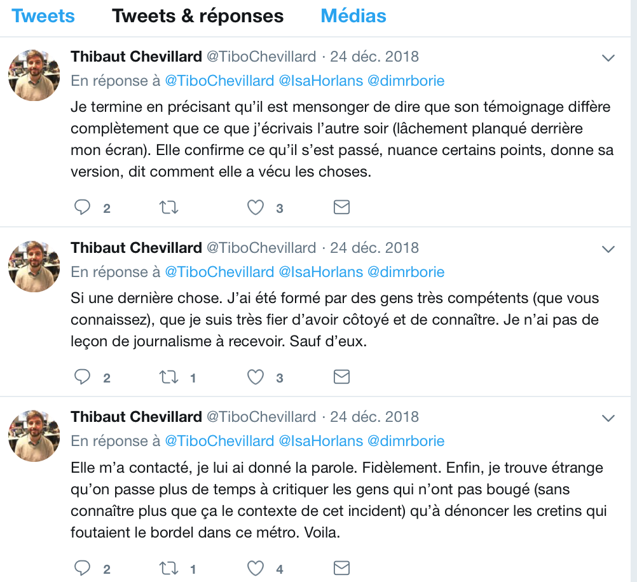637x582 pixels.
Task: Share 'Si une dernière chose' tweet via envelope icon
Action: (x=341, y=377)
